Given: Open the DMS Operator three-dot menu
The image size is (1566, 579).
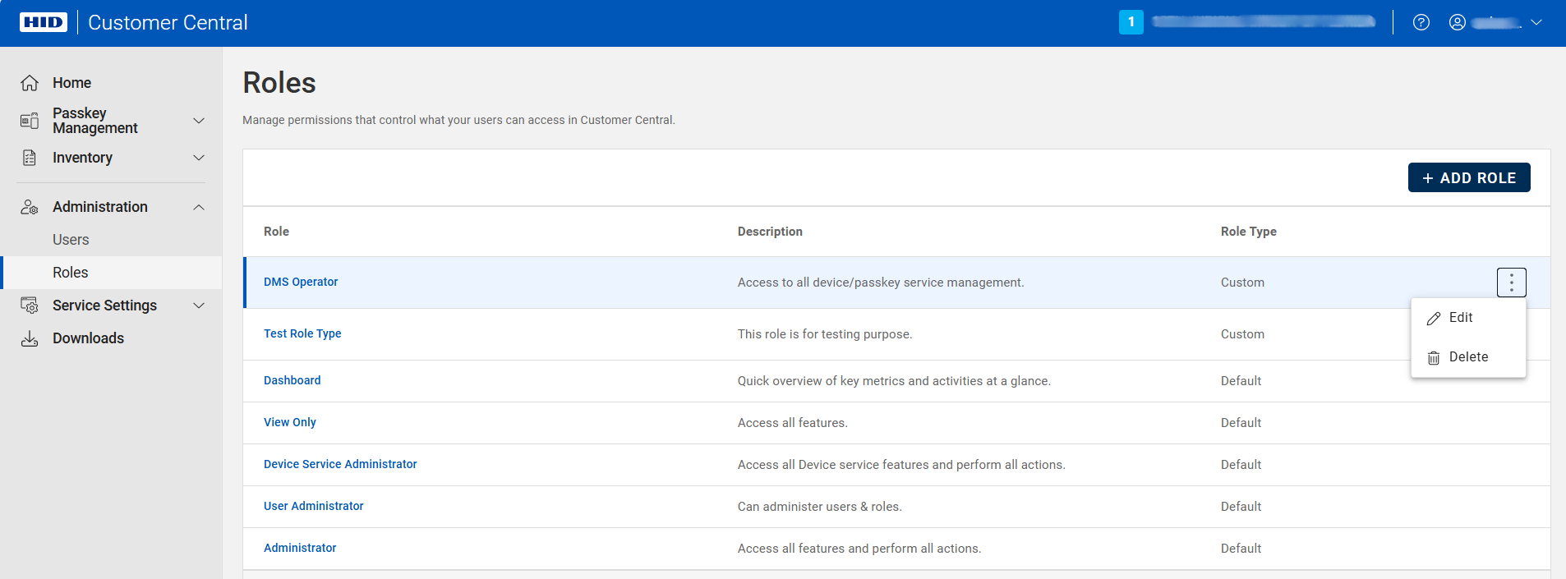Looking at the screenshot, I should [1512, 283].
